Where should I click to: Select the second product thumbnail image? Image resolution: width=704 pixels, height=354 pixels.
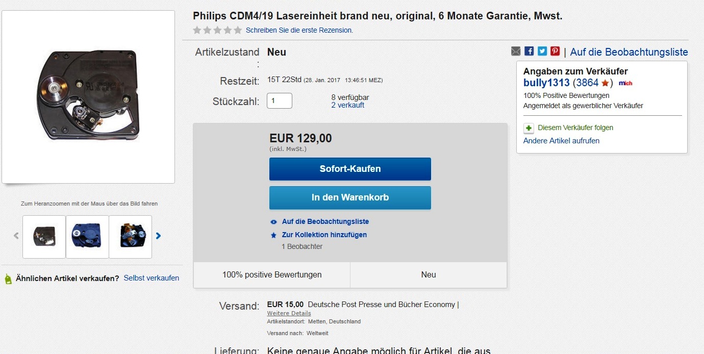point(87,237)
